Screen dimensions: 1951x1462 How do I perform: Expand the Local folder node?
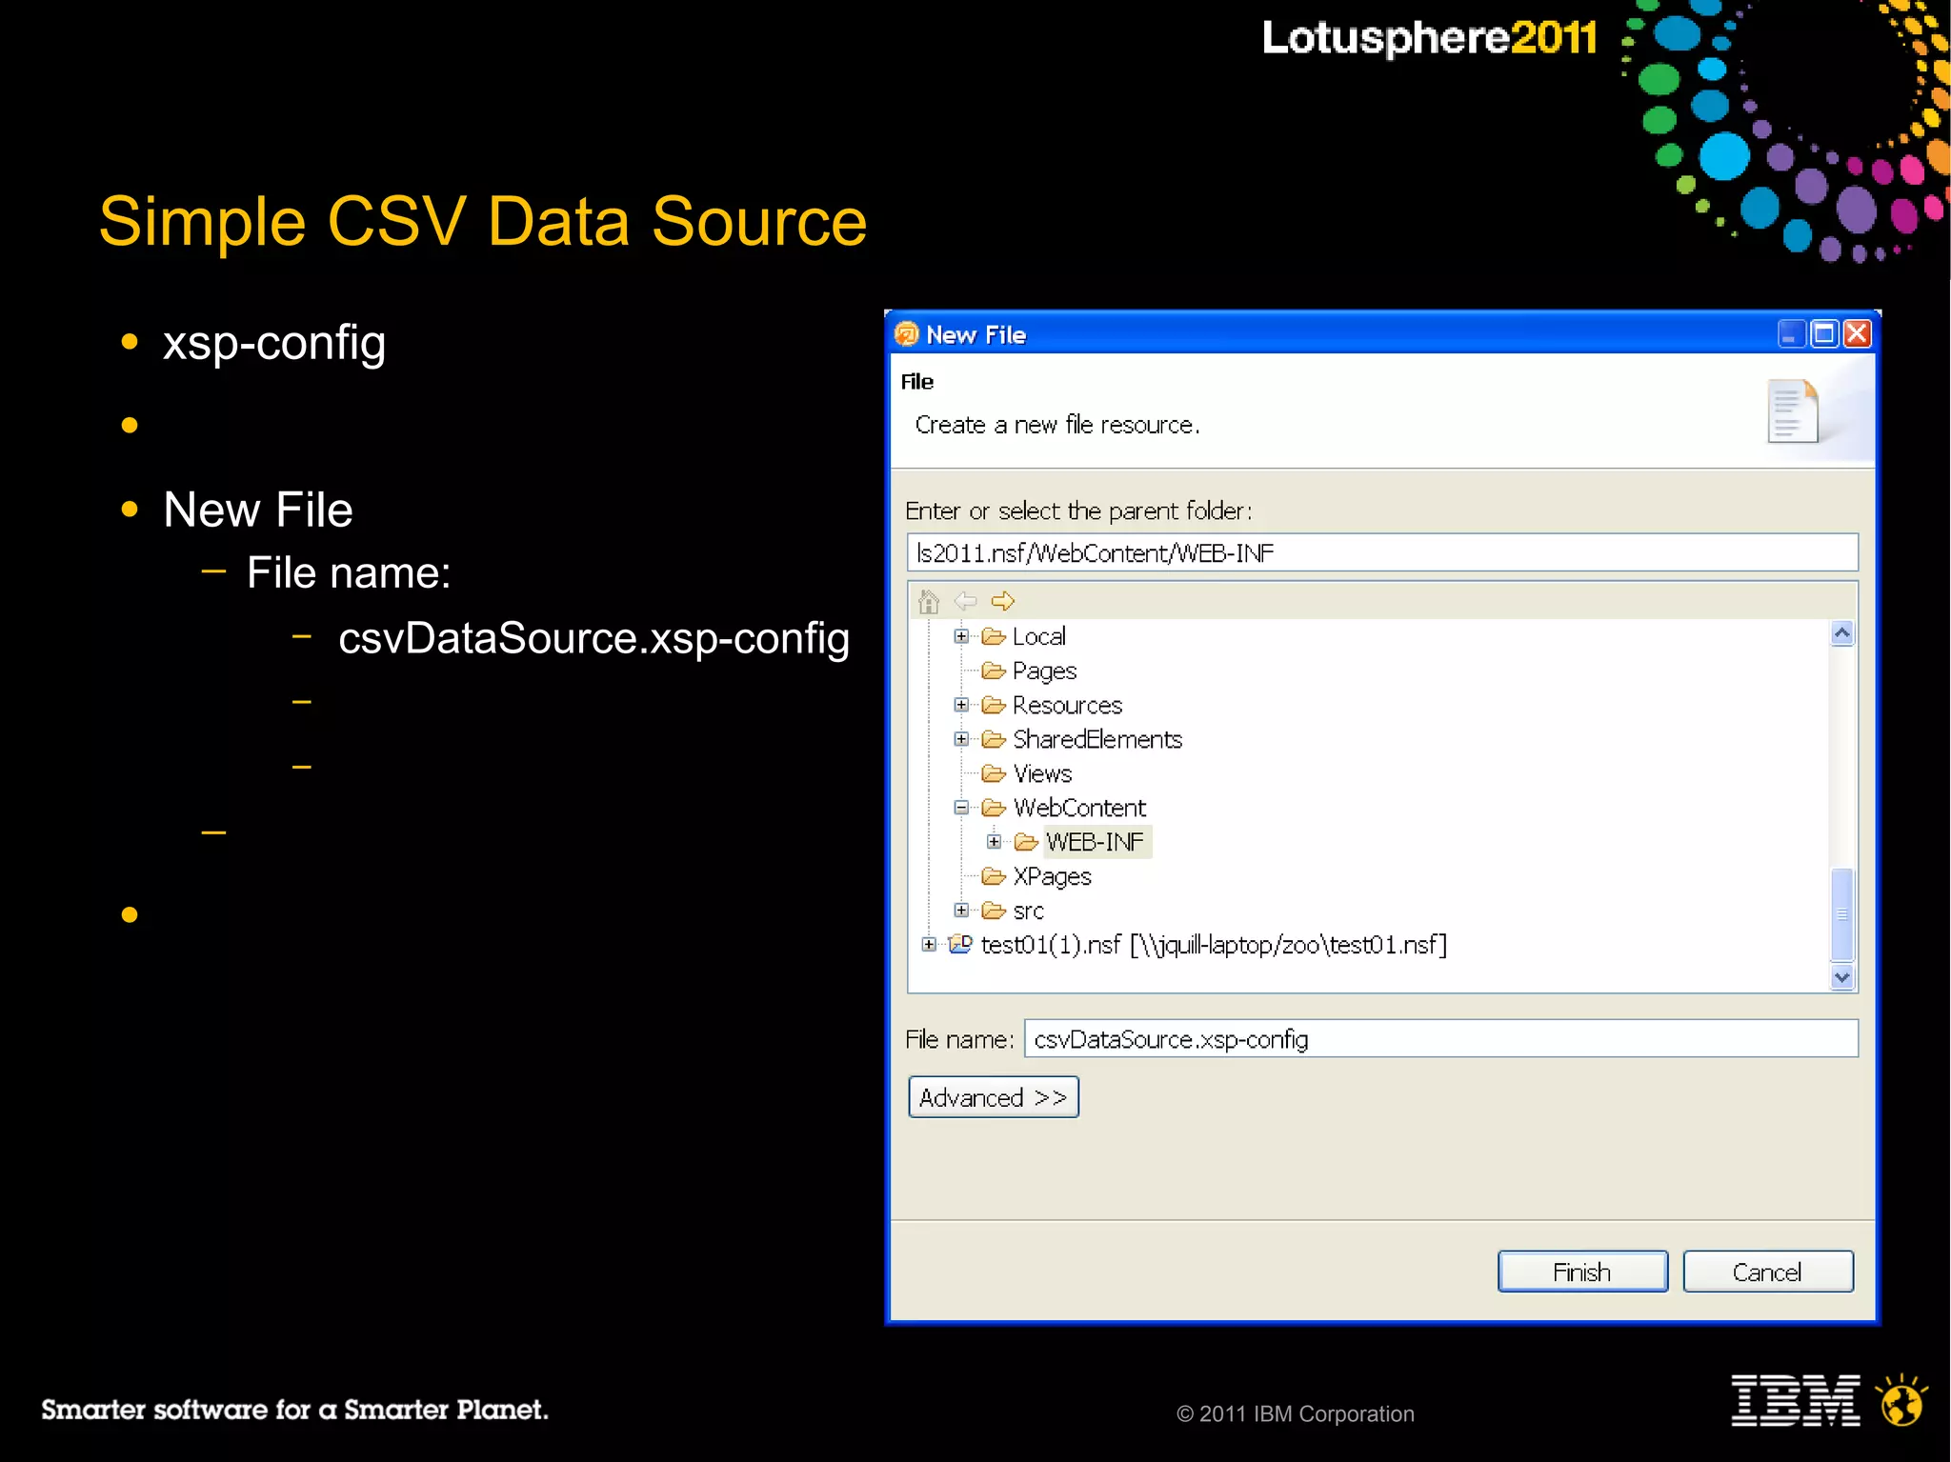961,636
